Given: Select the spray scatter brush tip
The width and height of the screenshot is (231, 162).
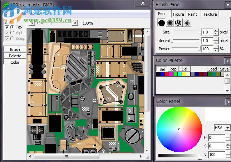Looking at the screenshot, I should click(x=187, y=23).
